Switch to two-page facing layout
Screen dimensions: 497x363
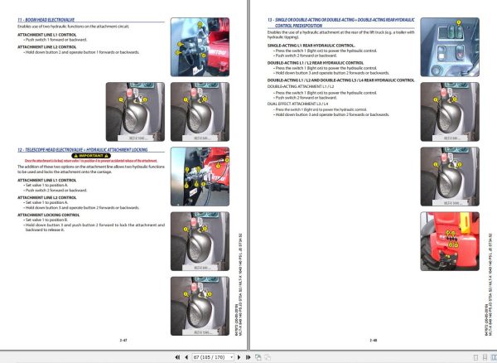tap(494, 357)
